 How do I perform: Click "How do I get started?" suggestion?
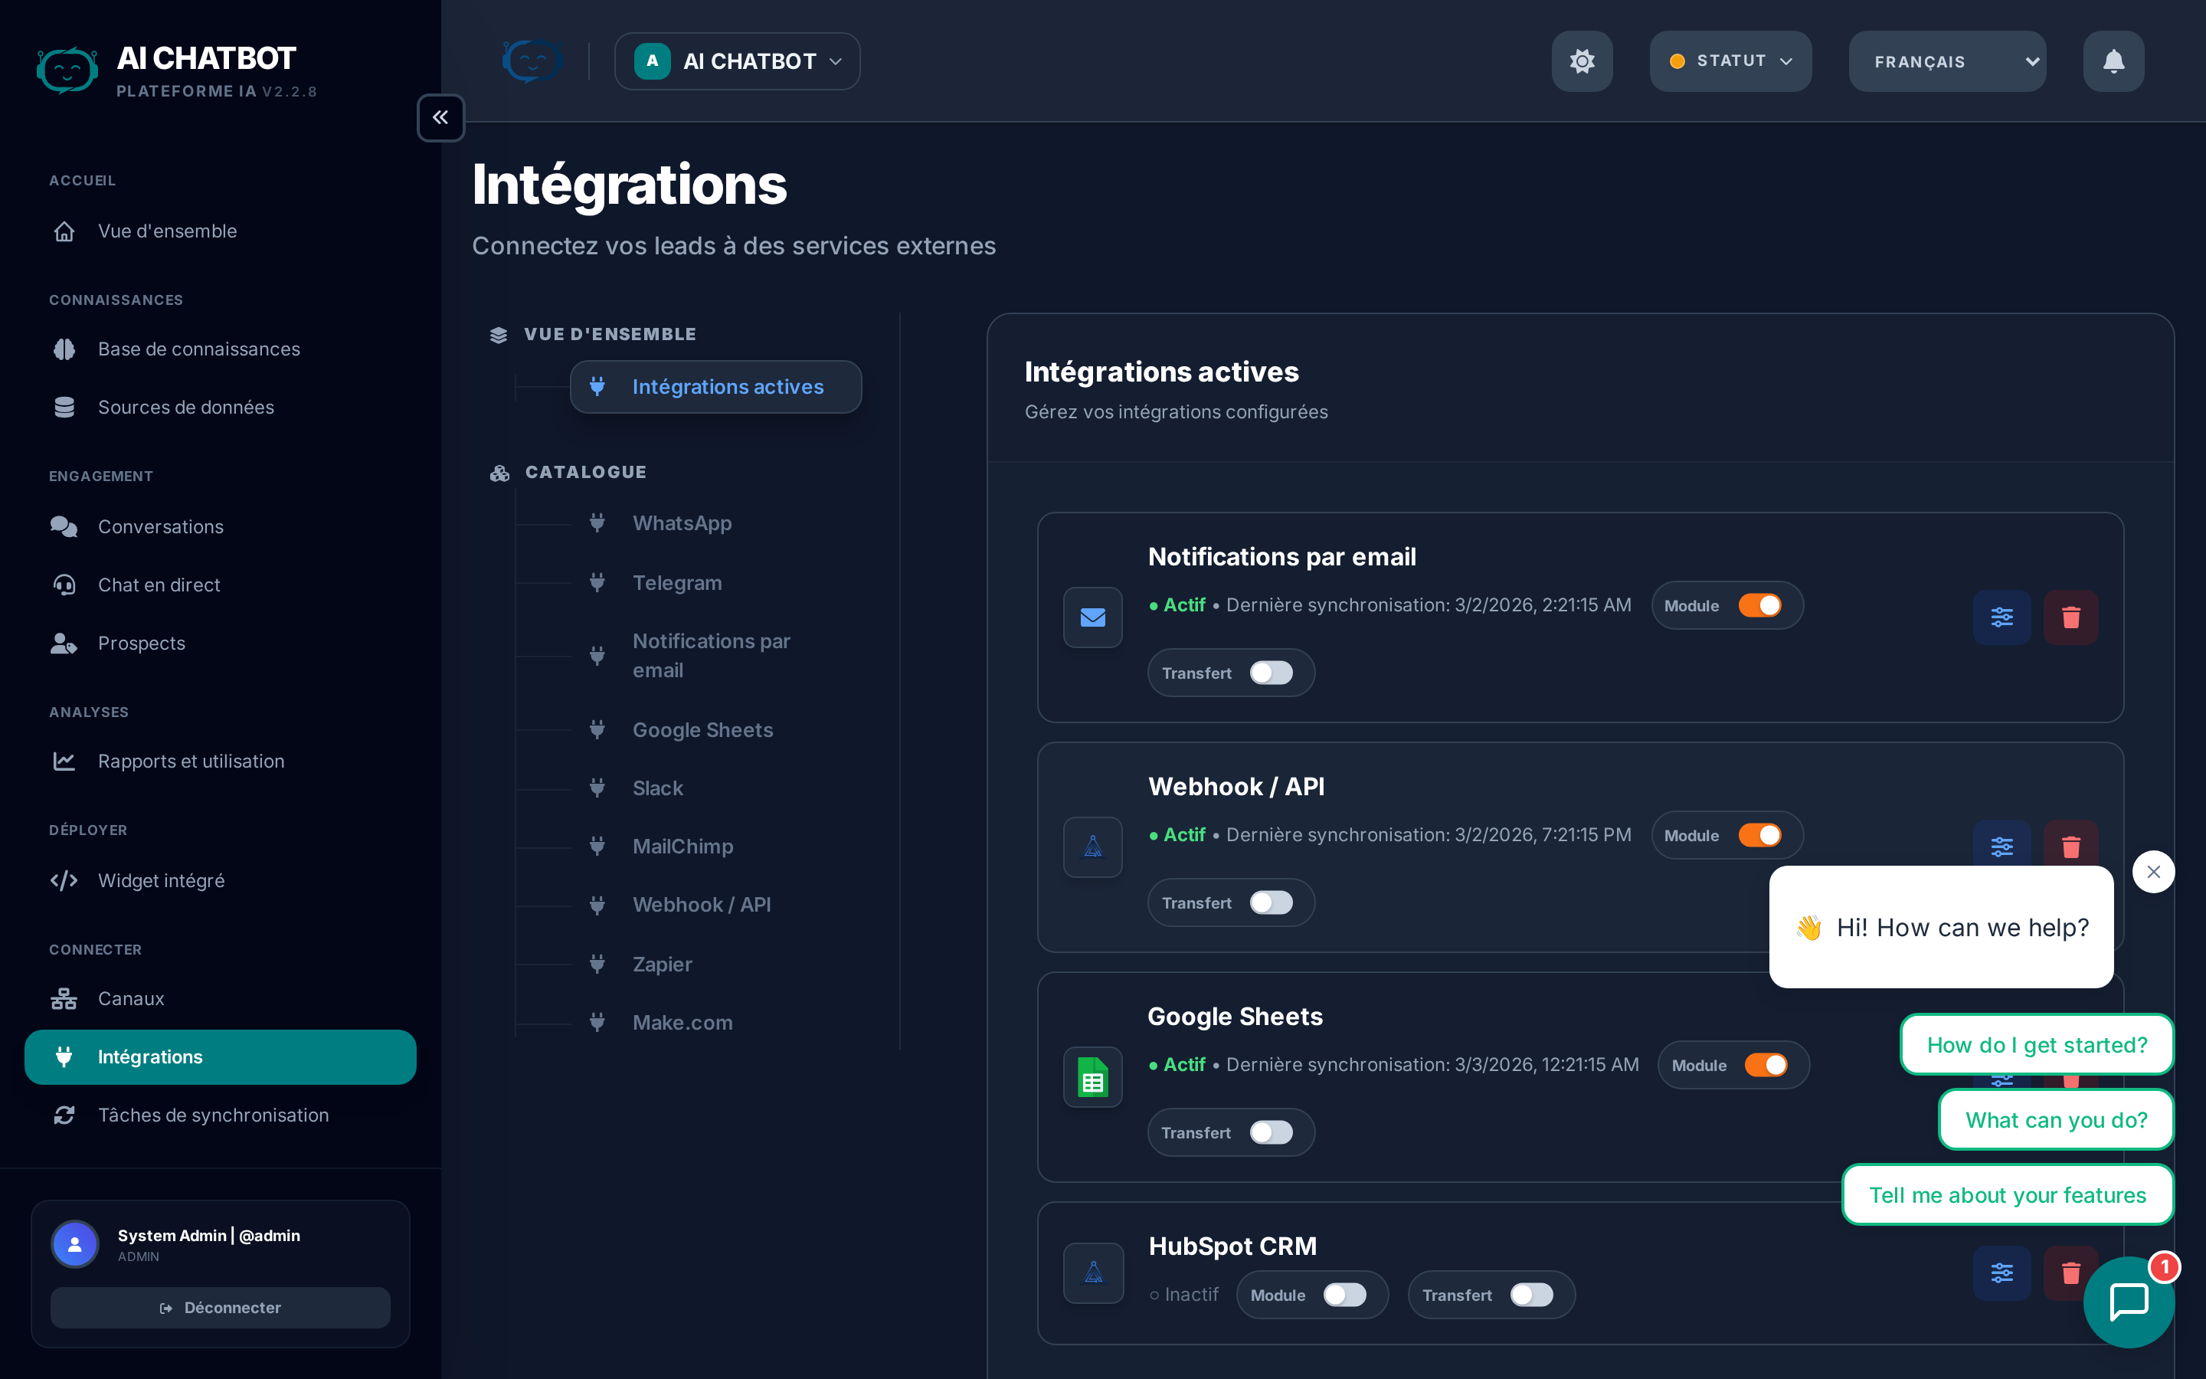click(2037, 1045)
